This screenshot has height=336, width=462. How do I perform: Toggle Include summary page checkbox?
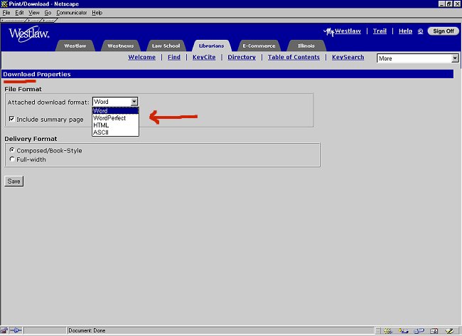[x=12, y=119]
